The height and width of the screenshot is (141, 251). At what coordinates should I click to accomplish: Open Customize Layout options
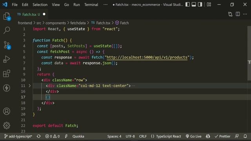coord(209,4)
